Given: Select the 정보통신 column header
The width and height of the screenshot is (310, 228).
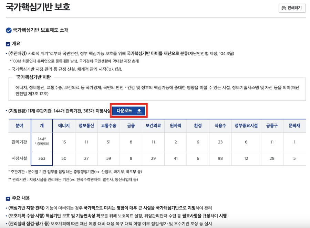Looking at the screenshot, I should (86, 126).
